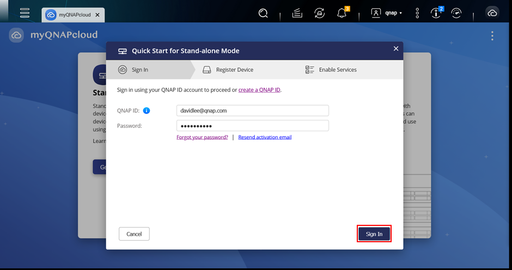Focus the Password input field

pyautogui.click(x=252, y=126)
